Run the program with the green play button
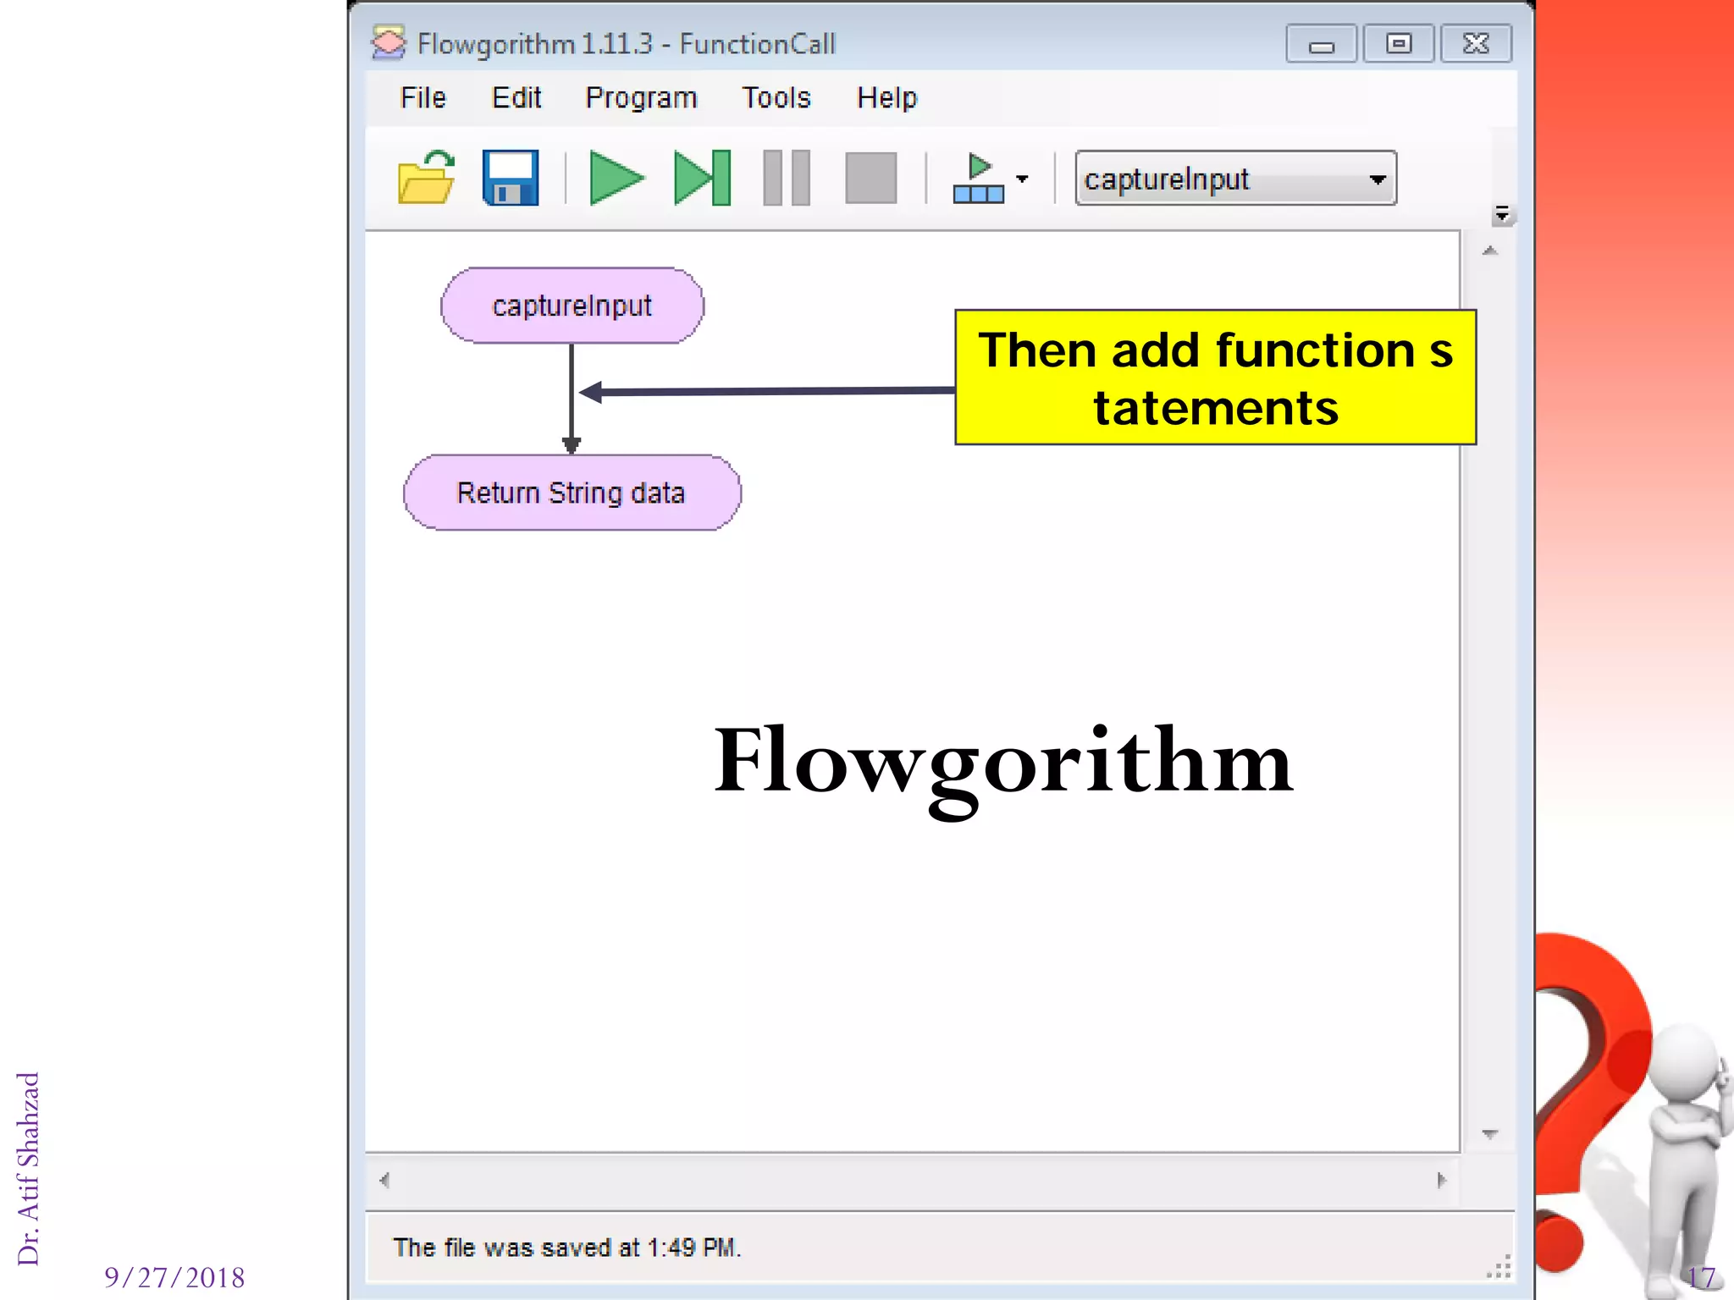1734x1300 pixels. 616,178
